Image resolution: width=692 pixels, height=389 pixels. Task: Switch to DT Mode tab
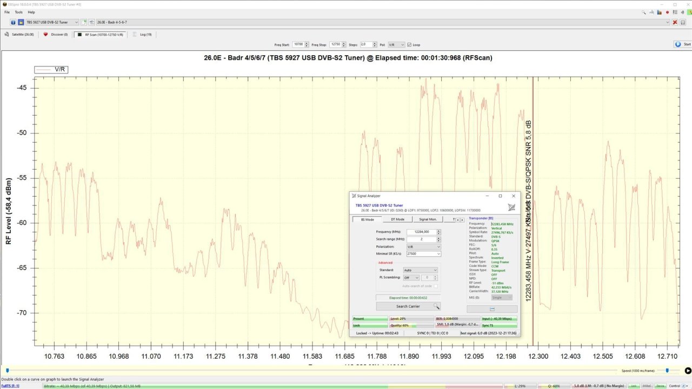pos(397,219)
